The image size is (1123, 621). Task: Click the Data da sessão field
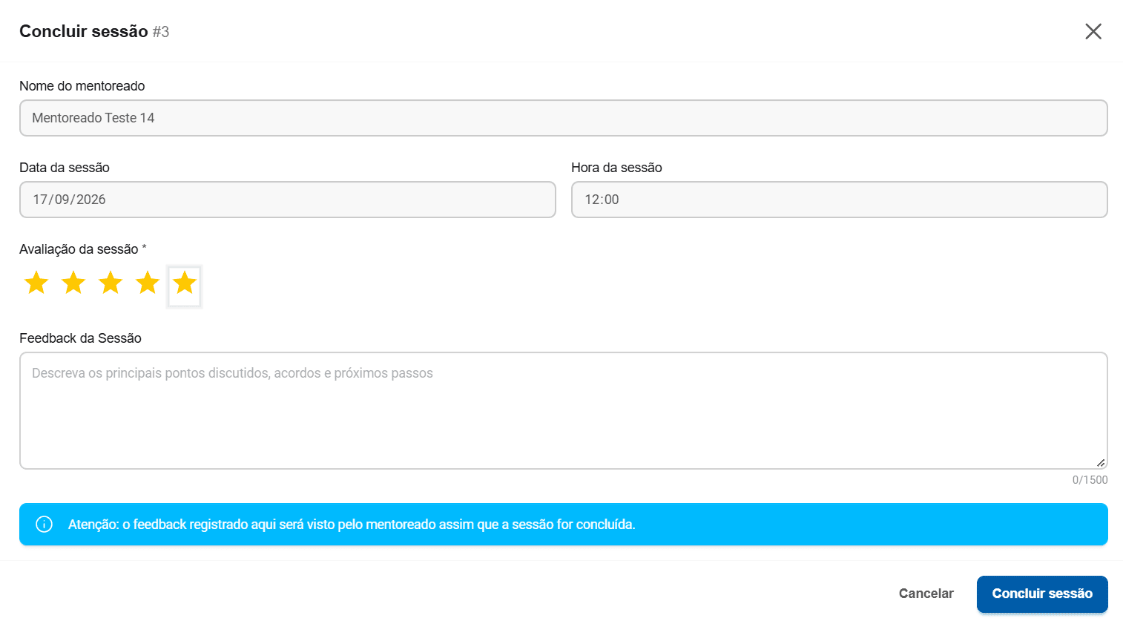click(288, 200)
